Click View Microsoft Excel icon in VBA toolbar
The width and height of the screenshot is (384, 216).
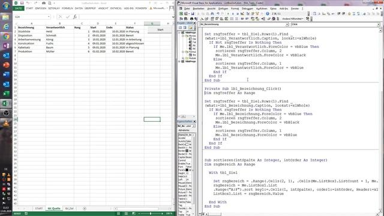click(181, 14)
